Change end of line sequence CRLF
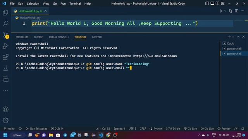The height and width of the screenshot is (139, 248). (143, 129)
